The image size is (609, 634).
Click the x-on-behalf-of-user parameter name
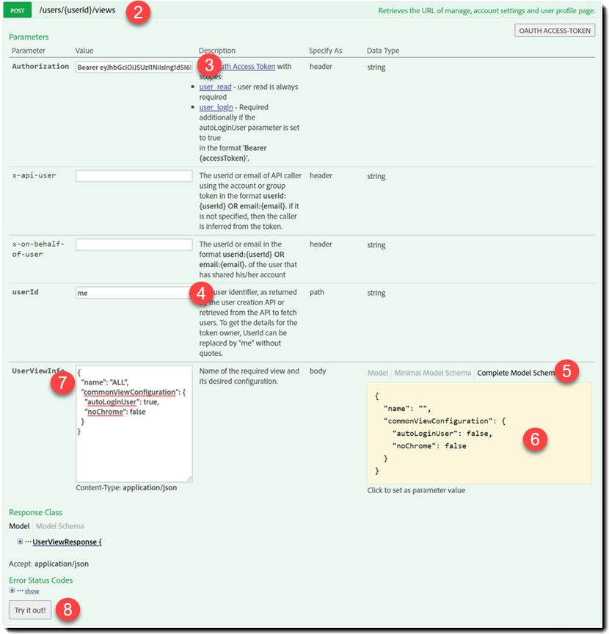38,249
